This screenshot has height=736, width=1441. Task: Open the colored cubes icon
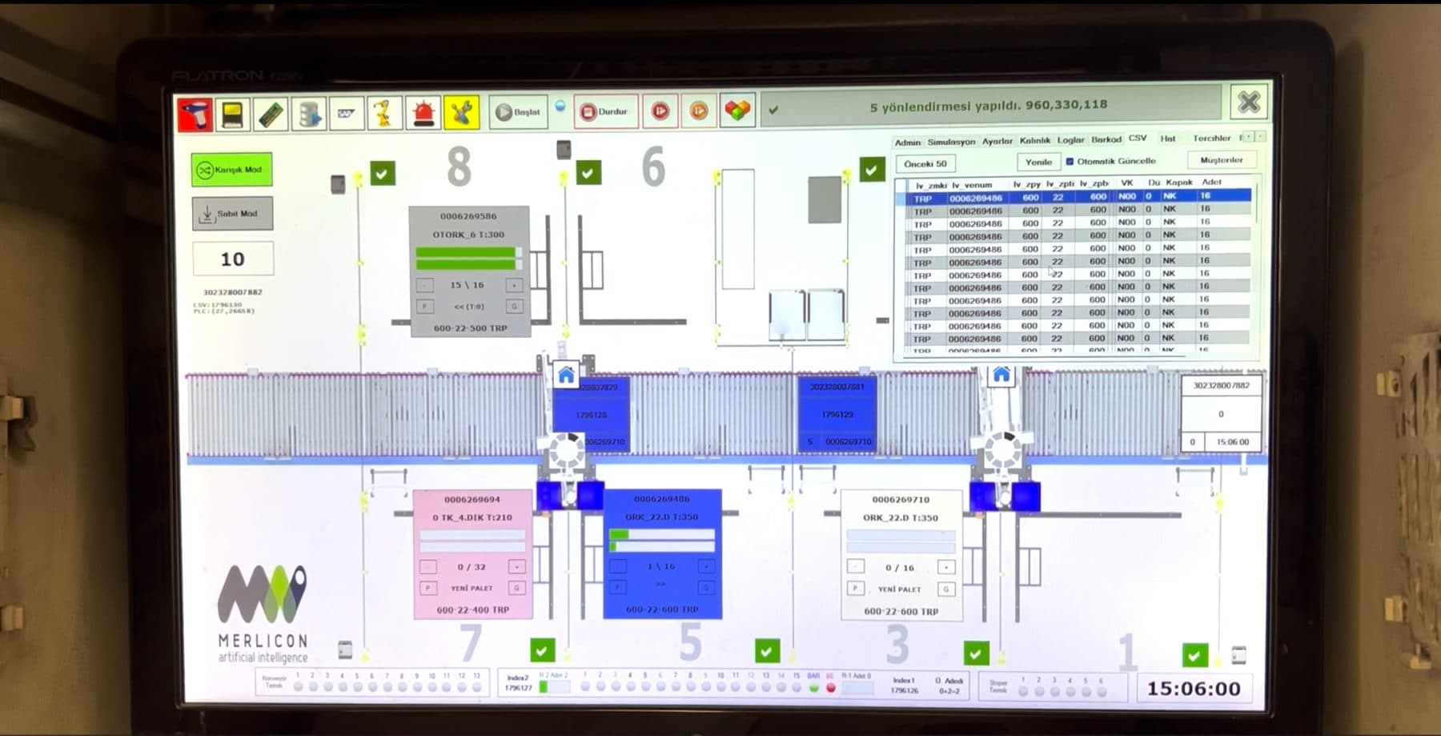tap(737, 111)
